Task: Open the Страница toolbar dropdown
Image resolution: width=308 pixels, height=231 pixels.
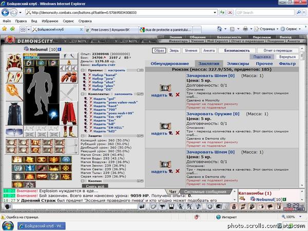Action: pos(277,29)
